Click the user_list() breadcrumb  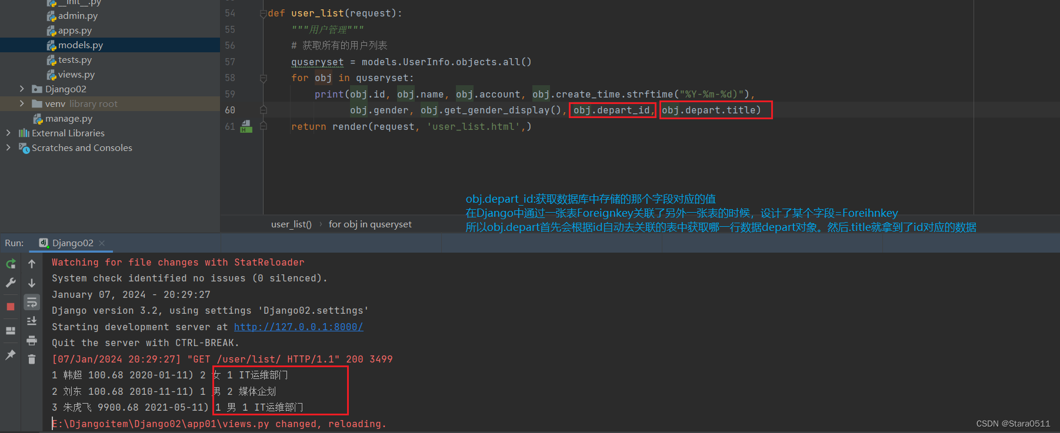click(x=291, y=224)
